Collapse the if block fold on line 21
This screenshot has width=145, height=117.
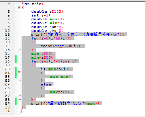[x=19, y=73]
